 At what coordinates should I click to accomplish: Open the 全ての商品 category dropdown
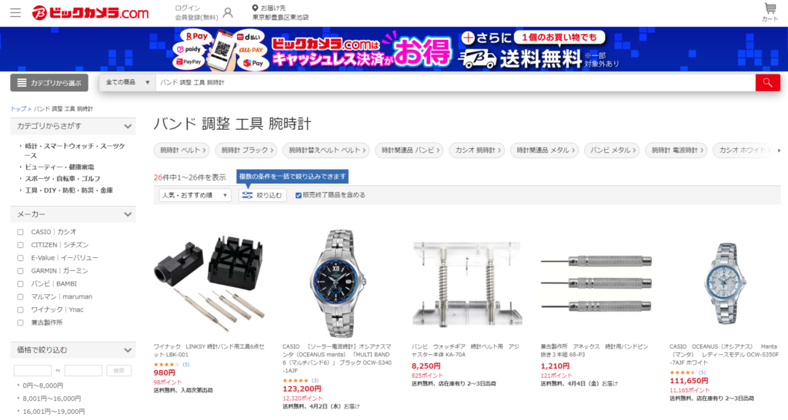pos(128,82)
